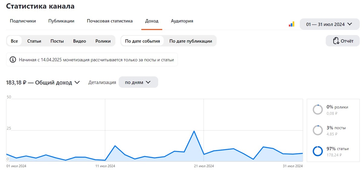Select the Доход tab
363x174 pixels.
[152, 21]
